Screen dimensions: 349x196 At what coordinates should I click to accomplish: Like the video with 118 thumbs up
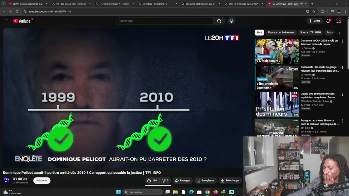tap(152, 180)
